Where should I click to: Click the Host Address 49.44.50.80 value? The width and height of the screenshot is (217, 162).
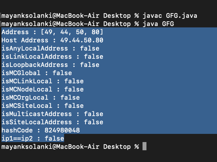click(82, 40)
